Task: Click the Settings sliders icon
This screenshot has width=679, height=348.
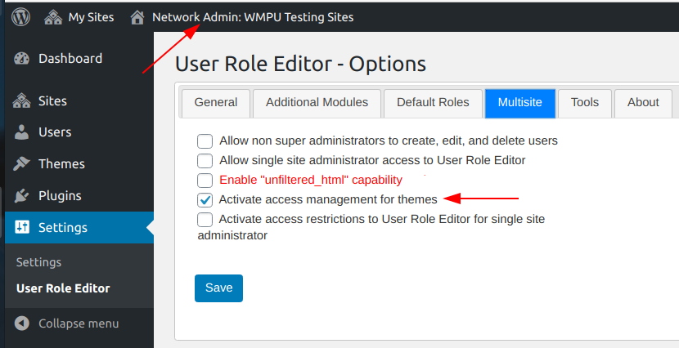Action: pyautogui.click(x=21, y=227)
